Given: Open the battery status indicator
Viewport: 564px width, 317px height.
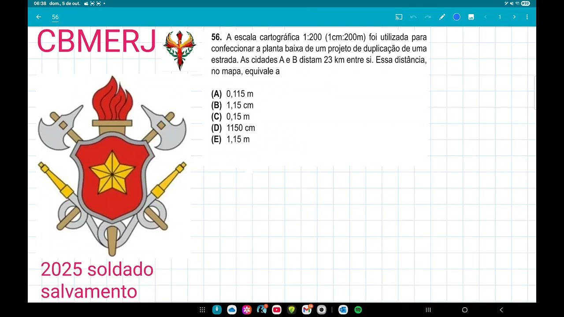Looking at the screenshot, I should tap(525, 3).
